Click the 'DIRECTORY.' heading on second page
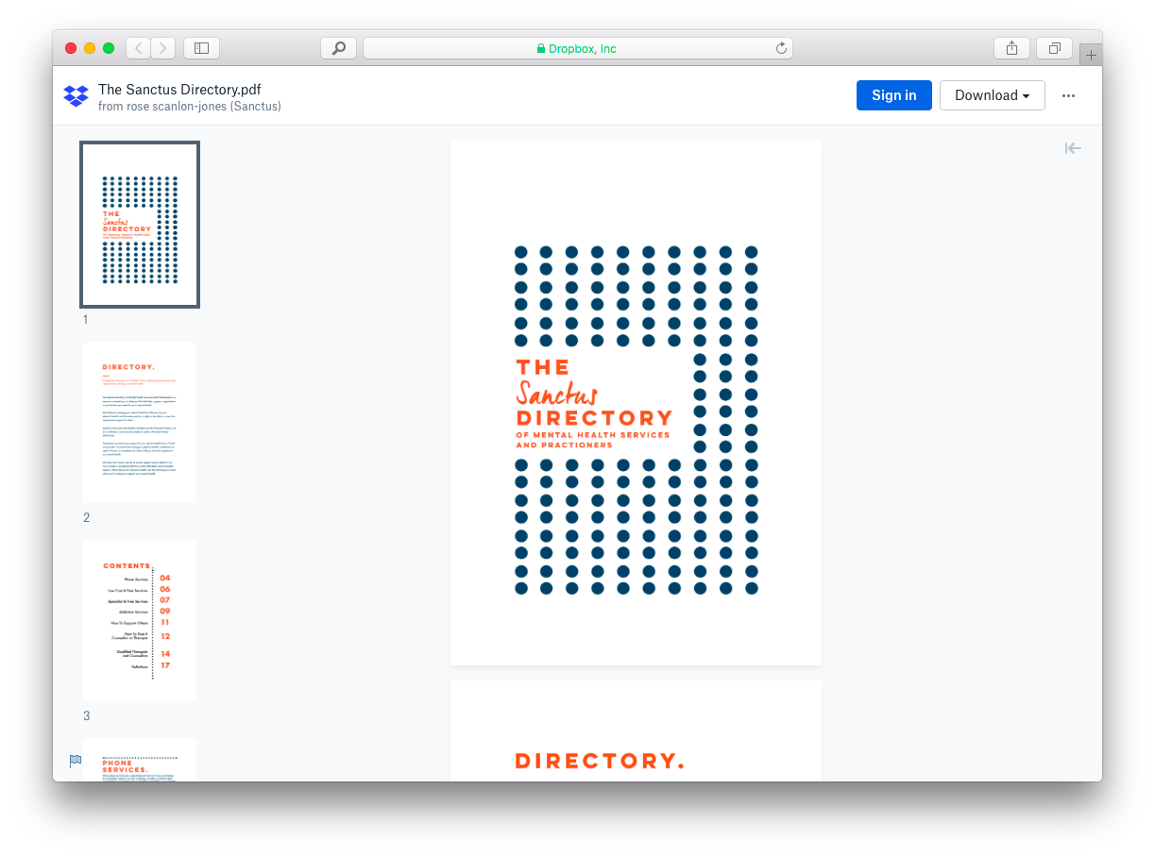 pyautogui.click(x=599, y=761)
